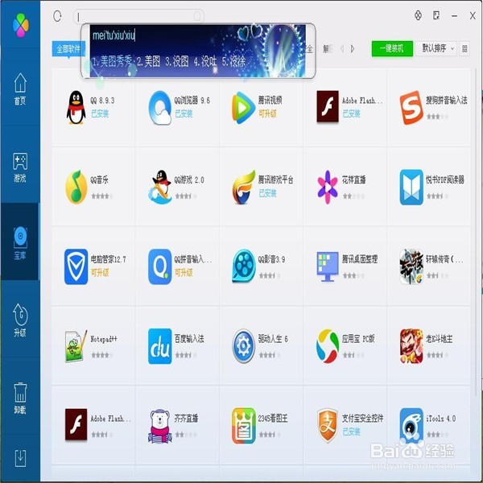Open the 轩辕传奇 game icon
Viewport: 483px width, 483px height.
pyautogui.click(x=411, y=266)
